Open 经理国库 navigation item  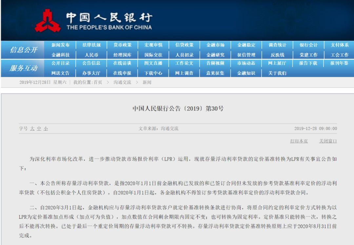pos(122,55)
